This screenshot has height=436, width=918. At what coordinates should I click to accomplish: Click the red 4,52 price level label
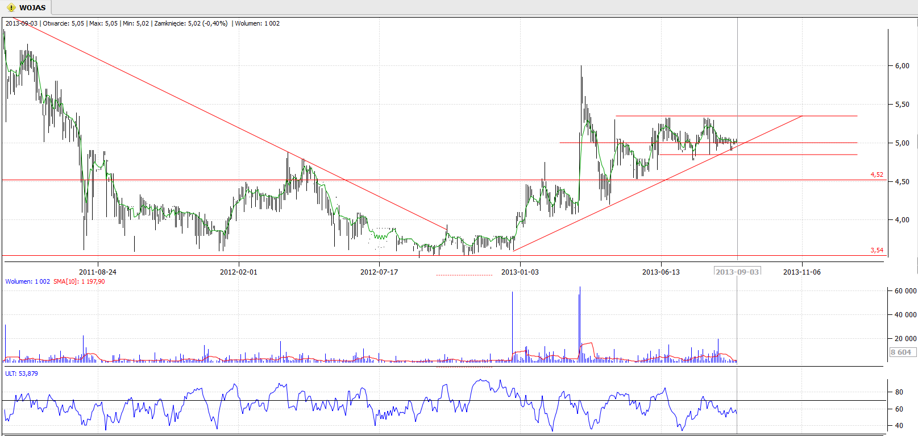(877, 175)
